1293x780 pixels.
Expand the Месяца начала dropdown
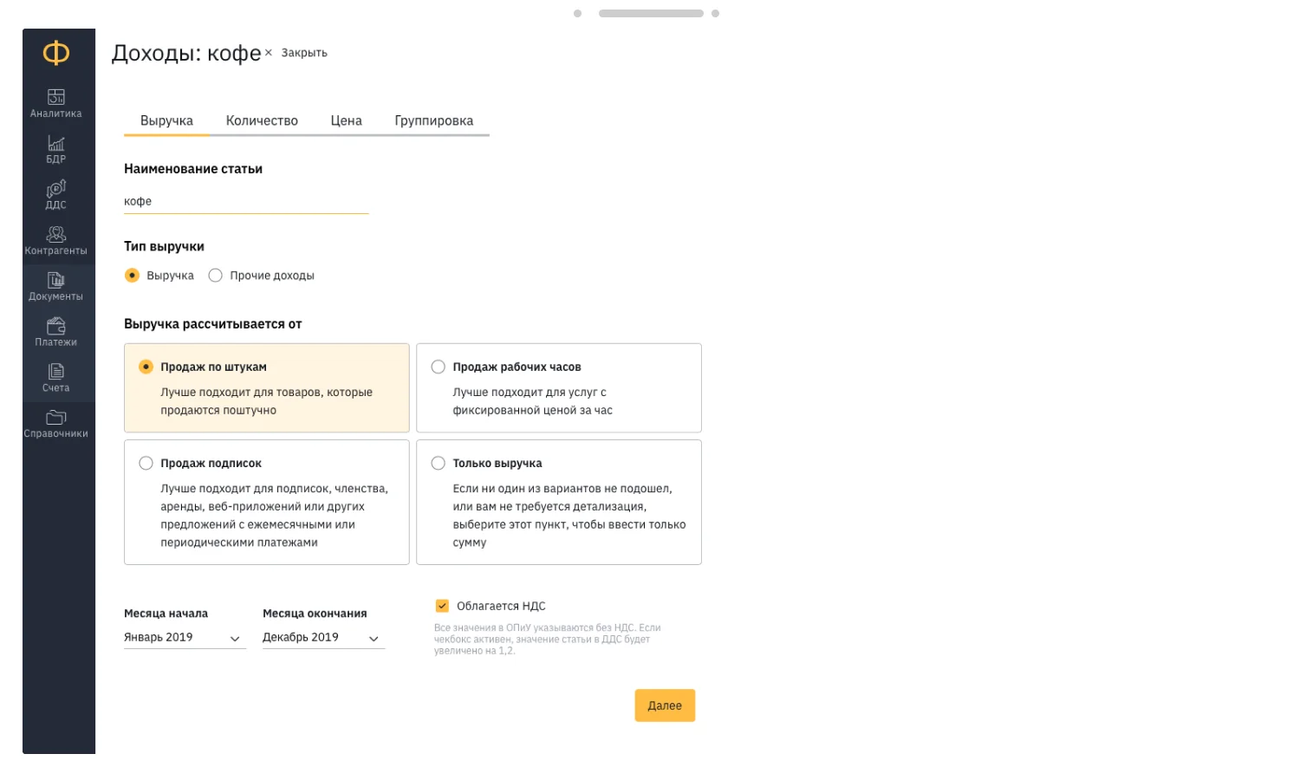(x=184, y=638)
